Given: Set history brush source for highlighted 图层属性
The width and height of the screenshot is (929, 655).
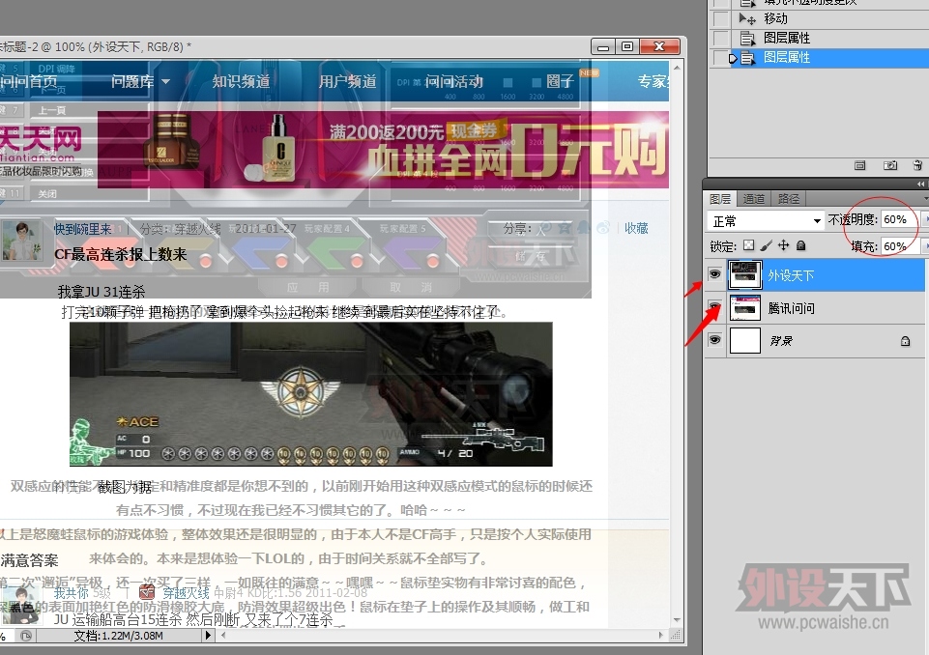Looking at the screenshot, I should pos(720,58).
